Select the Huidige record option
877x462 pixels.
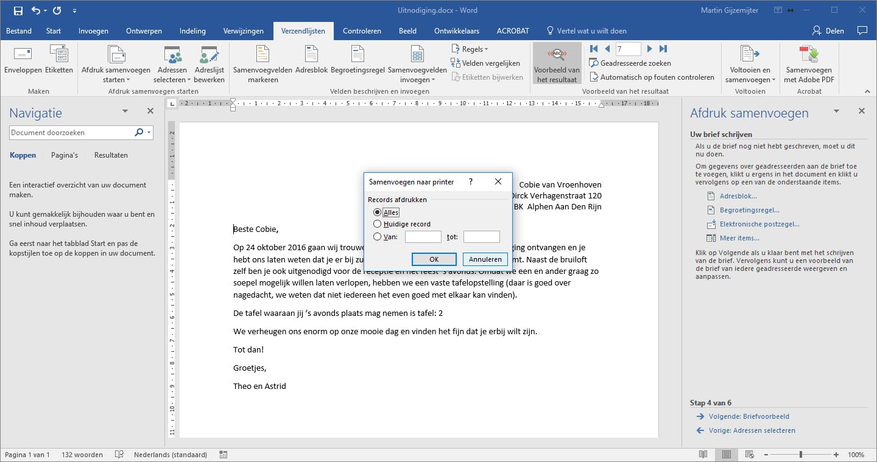(x=378, y=224)
